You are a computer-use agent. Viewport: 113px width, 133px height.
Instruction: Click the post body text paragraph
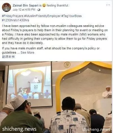pyautogui.click(x=55, y=34)
